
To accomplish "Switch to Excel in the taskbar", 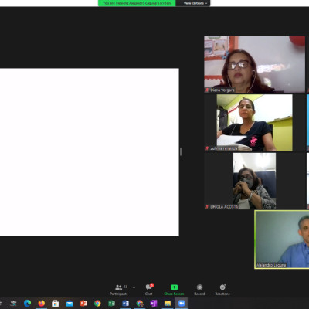I will click(111, 303).
